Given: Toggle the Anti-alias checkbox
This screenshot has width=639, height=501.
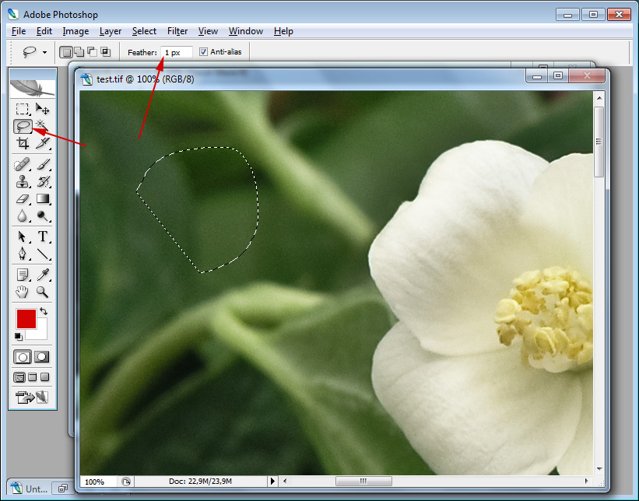Looking at the screenshot, I should click(204, 52).
